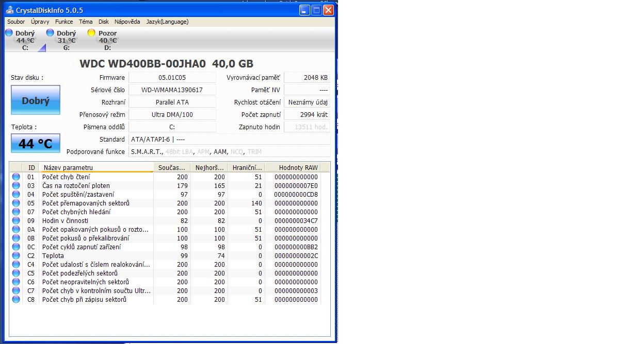The height and width of the screenshot is (344, 627).
Task: Click RAW value 0000000034C7
Action: (296, 220)
